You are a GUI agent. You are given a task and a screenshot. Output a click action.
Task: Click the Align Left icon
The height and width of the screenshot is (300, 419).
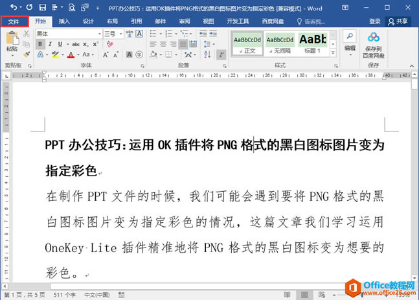coord(153,44)
